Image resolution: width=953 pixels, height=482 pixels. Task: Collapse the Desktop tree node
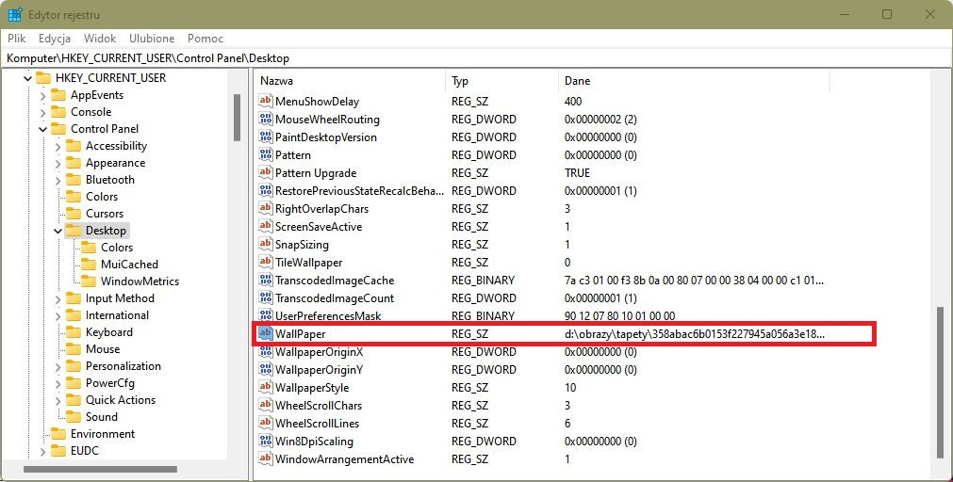58,231
